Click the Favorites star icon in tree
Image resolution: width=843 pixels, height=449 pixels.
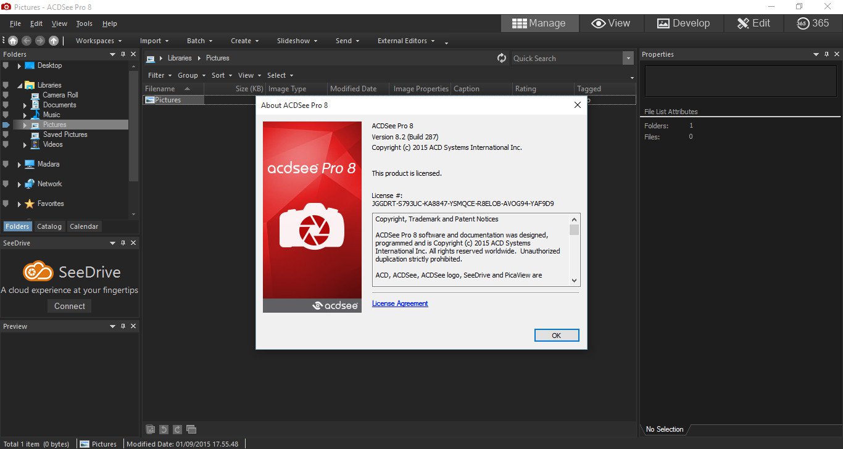tap(30, 204)
